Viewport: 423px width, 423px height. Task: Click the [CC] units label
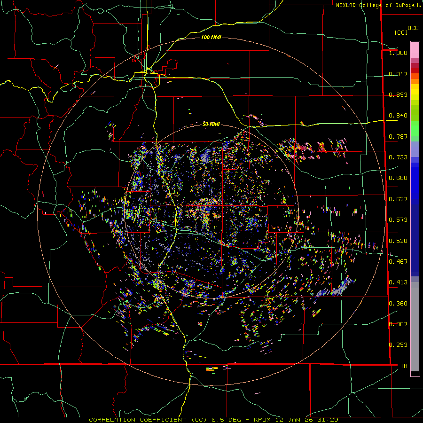tap(401, 32)
